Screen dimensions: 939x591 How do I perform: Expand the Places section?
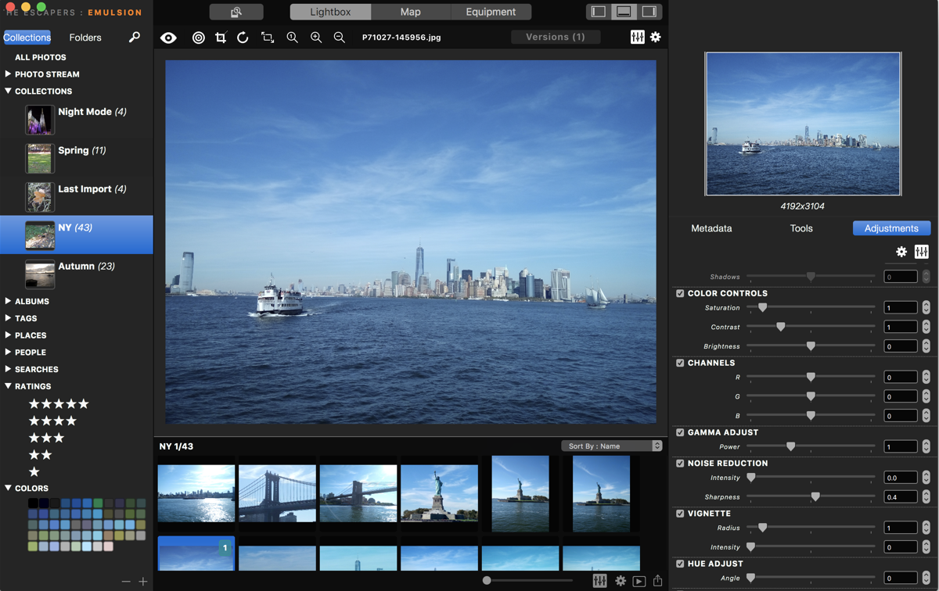(8, 335)
